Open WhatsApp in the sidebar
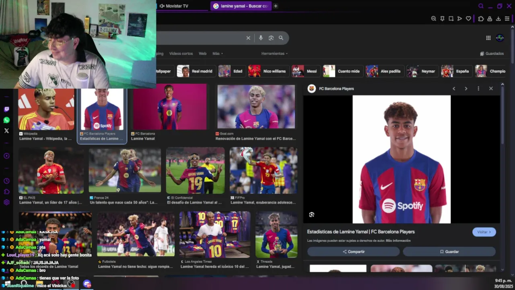The height and width of the screenshot is (290, 515). pyautogui.click(x=6, y=120)
